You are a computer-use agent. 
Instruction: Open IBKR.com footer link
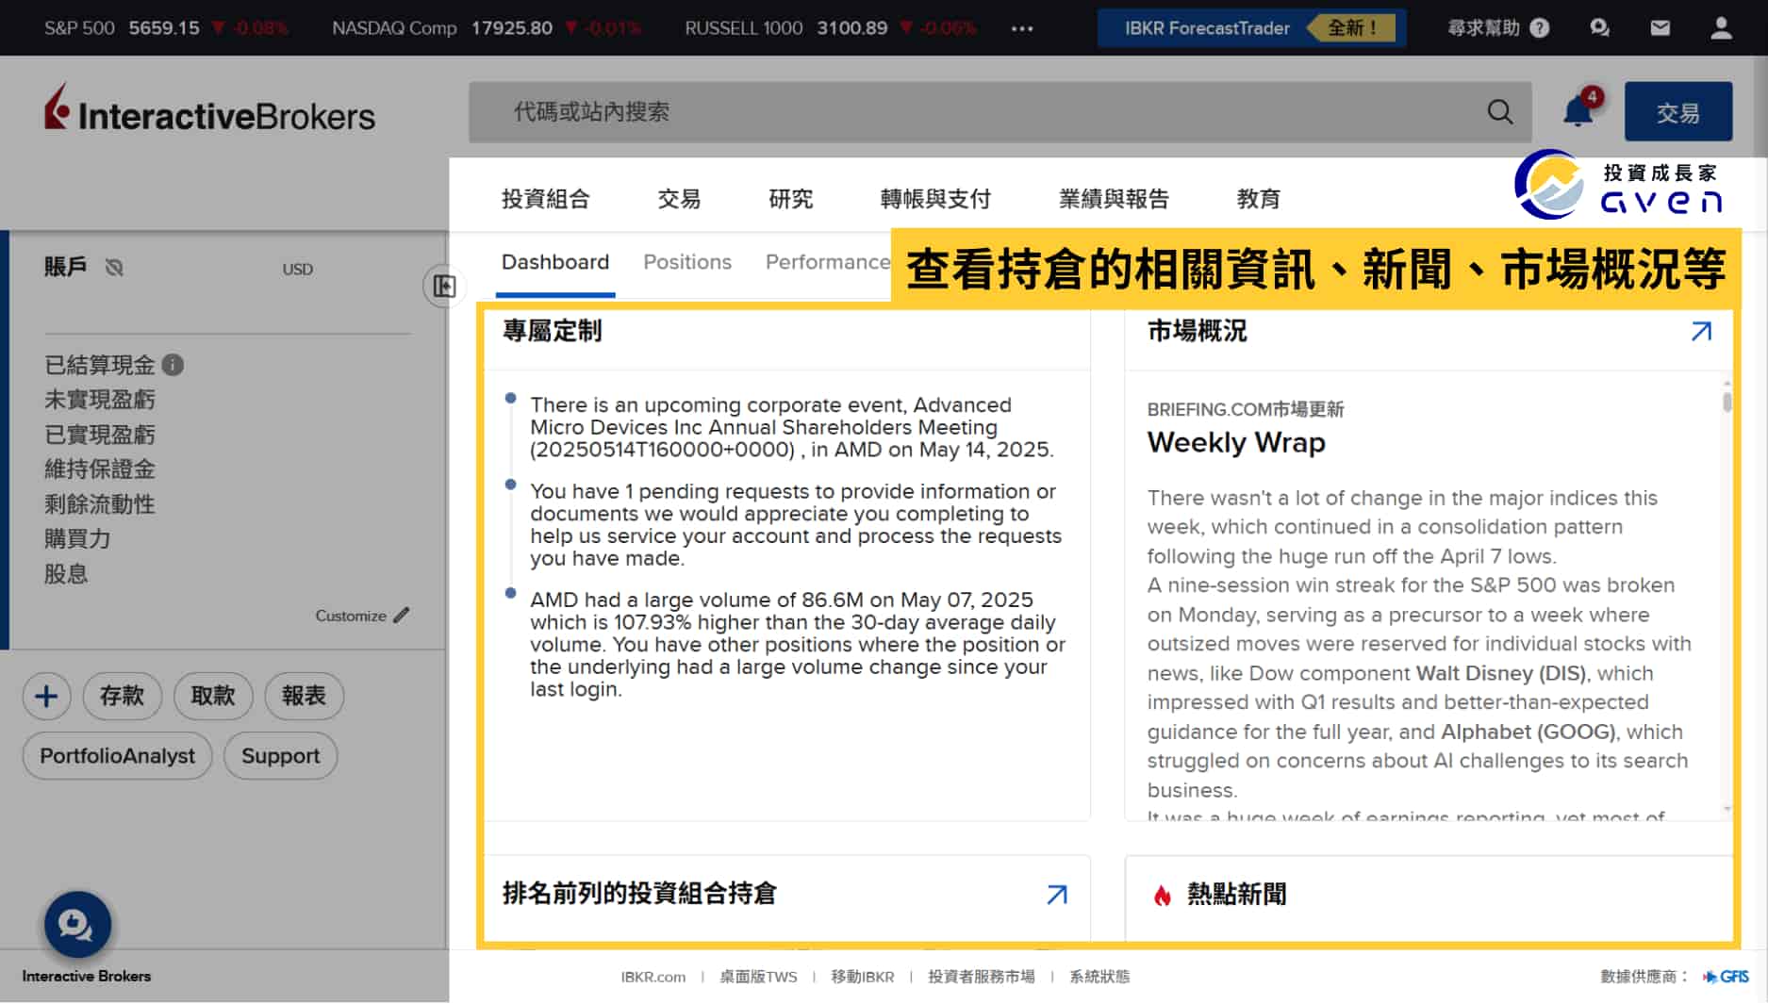pyautogui.click(x=653, y=977)
